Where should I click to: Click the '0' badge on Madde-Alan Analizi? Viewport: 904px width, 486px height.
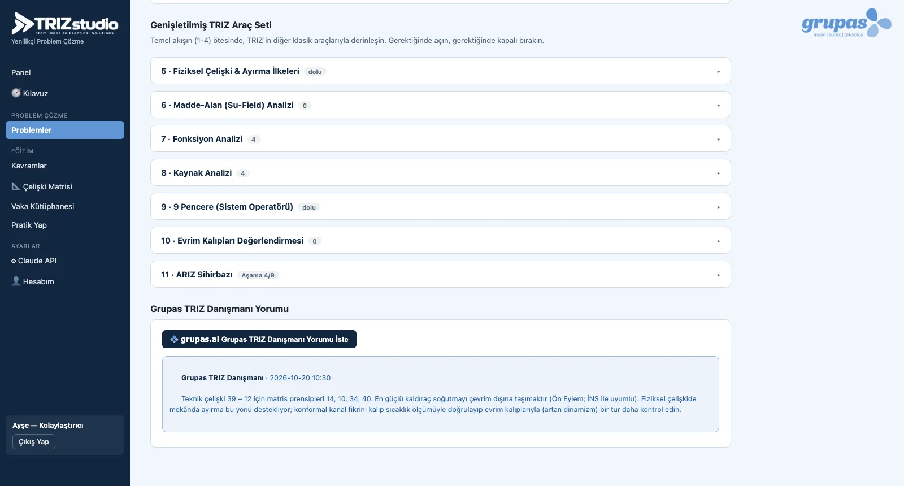[305, 106]
